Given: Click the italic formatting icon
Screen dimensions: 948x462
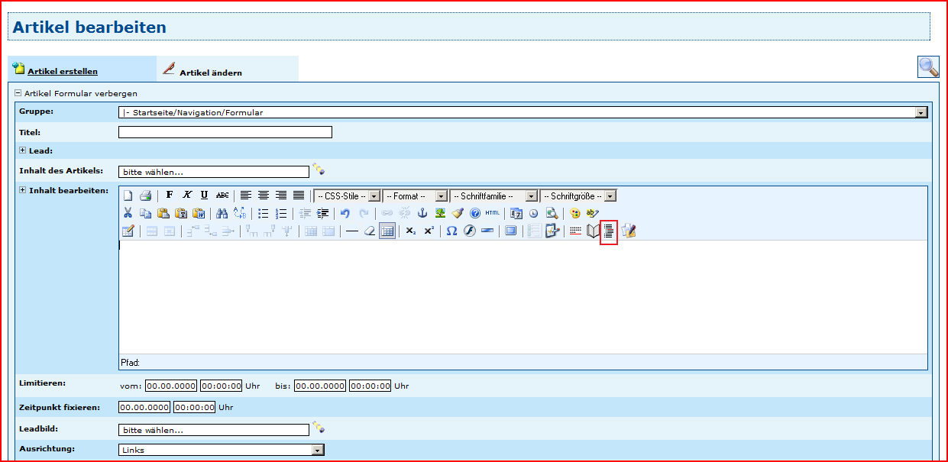Looking at the screenshot, I should click(x=187, y=195).
